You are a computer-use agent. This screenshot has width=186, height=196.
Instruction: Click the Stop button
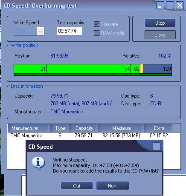(x=160, y=23)
